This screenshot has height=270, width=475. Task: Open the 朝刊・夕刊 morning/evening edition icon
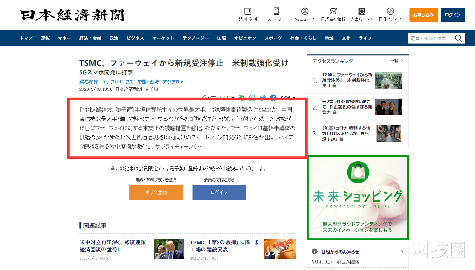pos(247,15)
